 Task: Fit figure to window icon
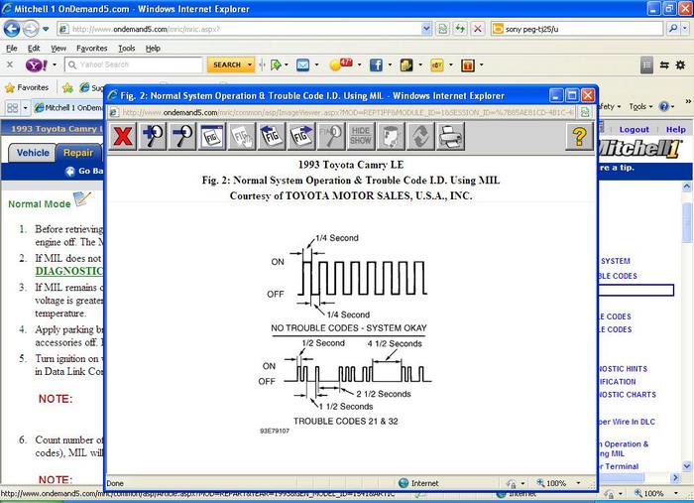point(212,136)
